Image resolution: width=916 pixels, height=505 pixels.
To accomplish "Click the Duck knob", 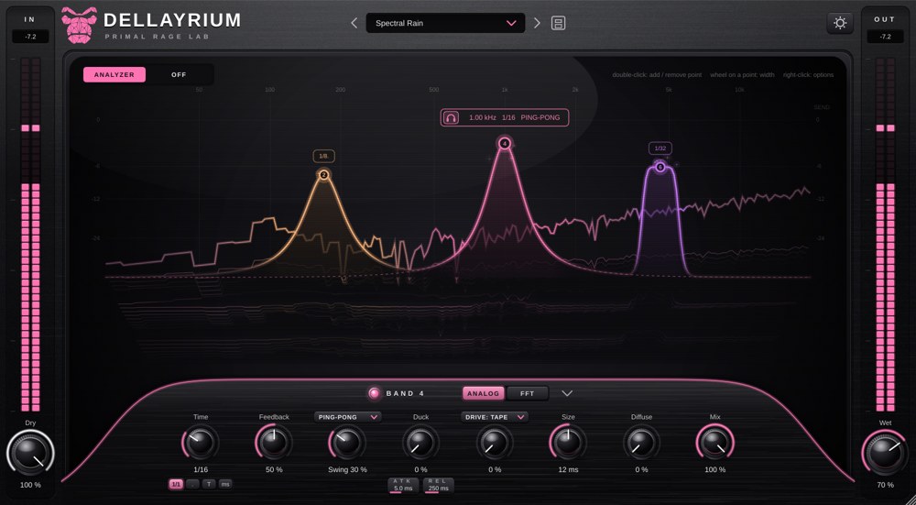I will click(420, 443).
